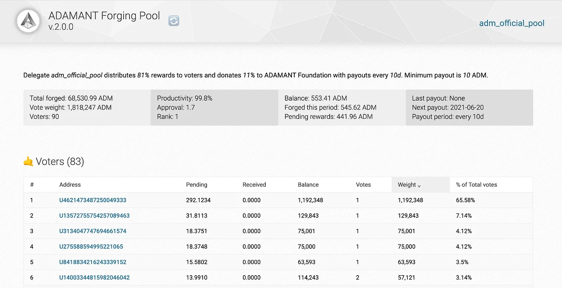The width and height of the screenshot is (562, 288).
Task: Sort by the Received column header
Action: [254, 185]
